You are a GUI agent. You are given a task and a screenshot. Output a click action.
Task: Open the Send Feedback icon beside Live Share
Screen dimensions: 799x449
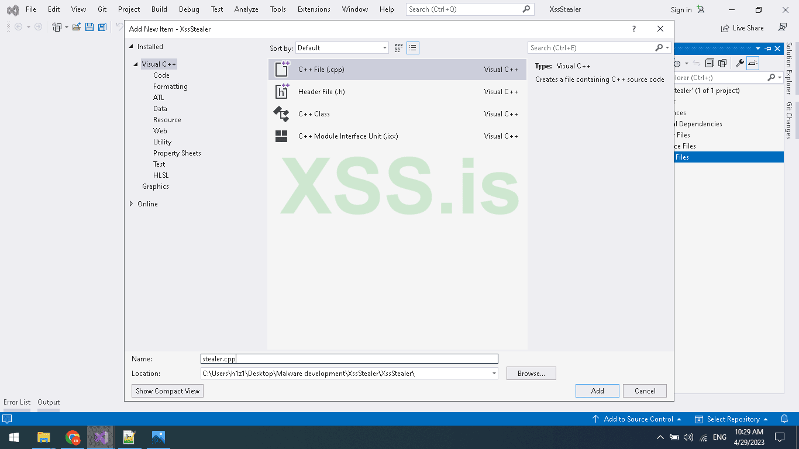pos(783,27)
